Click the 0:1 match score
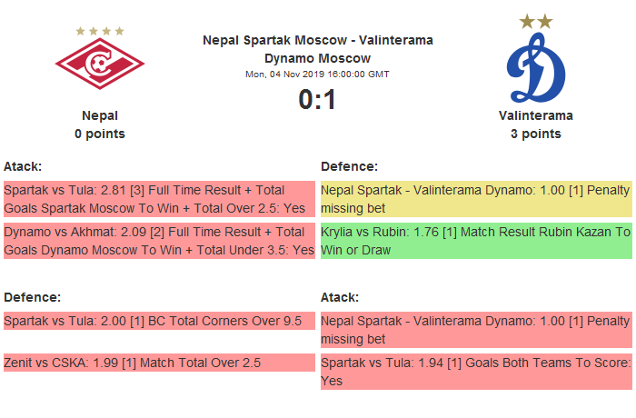 [318, 100]
